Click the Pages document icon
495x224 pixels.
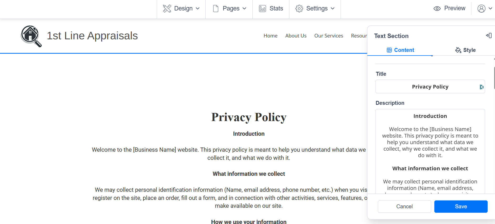pyautogui.click(x=216, y=9)
